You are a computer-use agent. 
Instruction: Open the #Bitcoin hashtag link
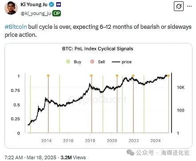[16, 27]
